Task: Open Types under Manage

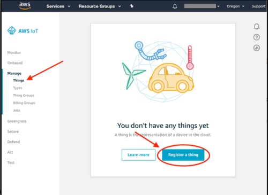Action: (x=18, y=88)
